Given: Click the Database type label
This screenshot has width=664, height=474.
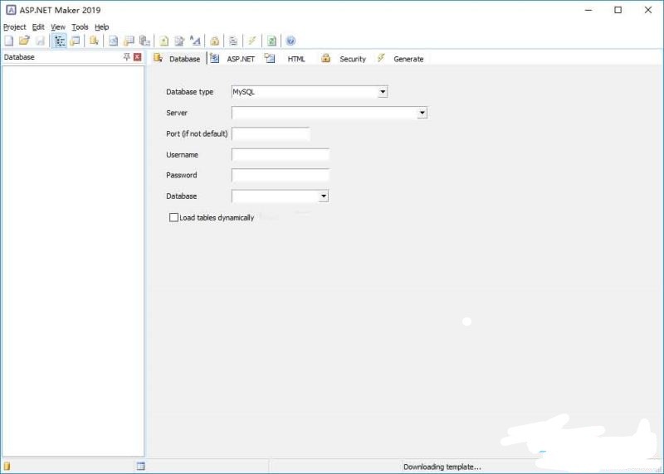Looking at the screenshot, I should pos(190,92).
